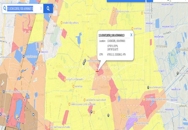Click the bold coordinate title in popup
Image resolution: width=188 pixels, height=130 pixels.
tap(112, 35)
